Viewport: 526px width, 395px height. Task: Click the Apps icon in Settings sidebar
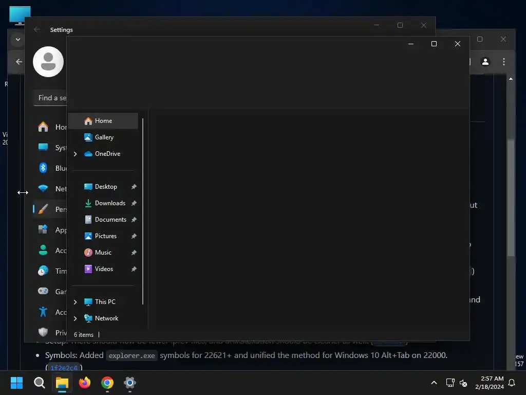43,229
